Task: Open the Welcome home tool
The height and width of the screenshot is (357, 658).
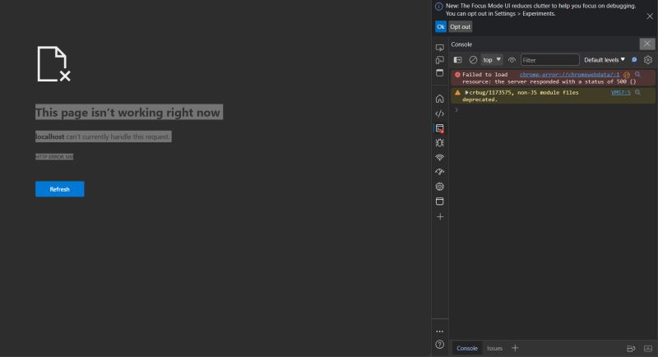Action: tap(439, 99)
